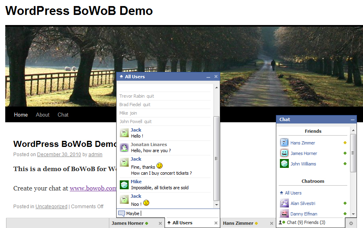Click the speech bubble icon beside message input
The width and height of the screenshot is (363, 228).
pos(121,213)
